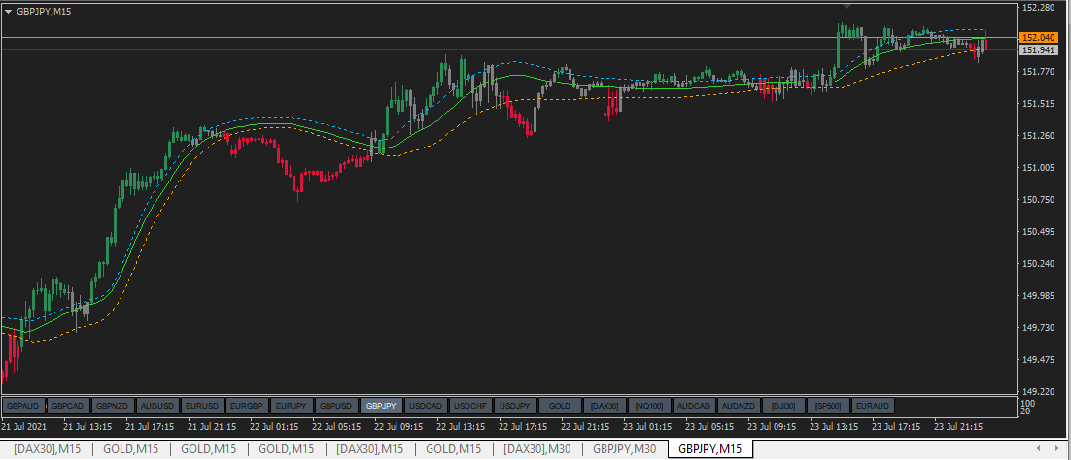Open the GBPJPY,M15 chart title dropdown arrow
Image resolution: width=1071 pixels, height=460 pixels.
8,11
